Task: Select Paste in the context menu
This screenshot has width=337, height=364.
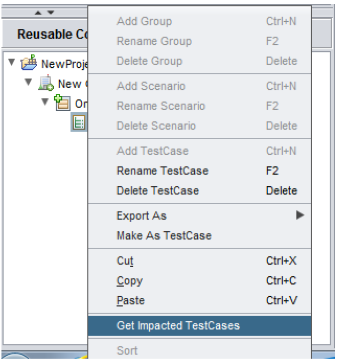Action: [130, 300]
